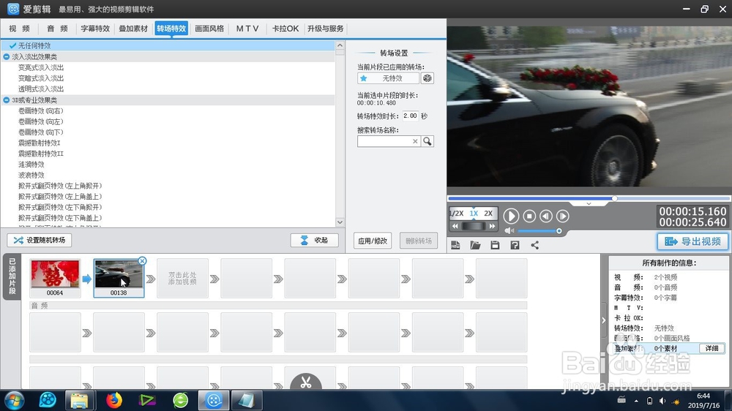Play the video preview
Image resolution: width=732 pixels, height=411 pixels.
click(x=511, y=216)
